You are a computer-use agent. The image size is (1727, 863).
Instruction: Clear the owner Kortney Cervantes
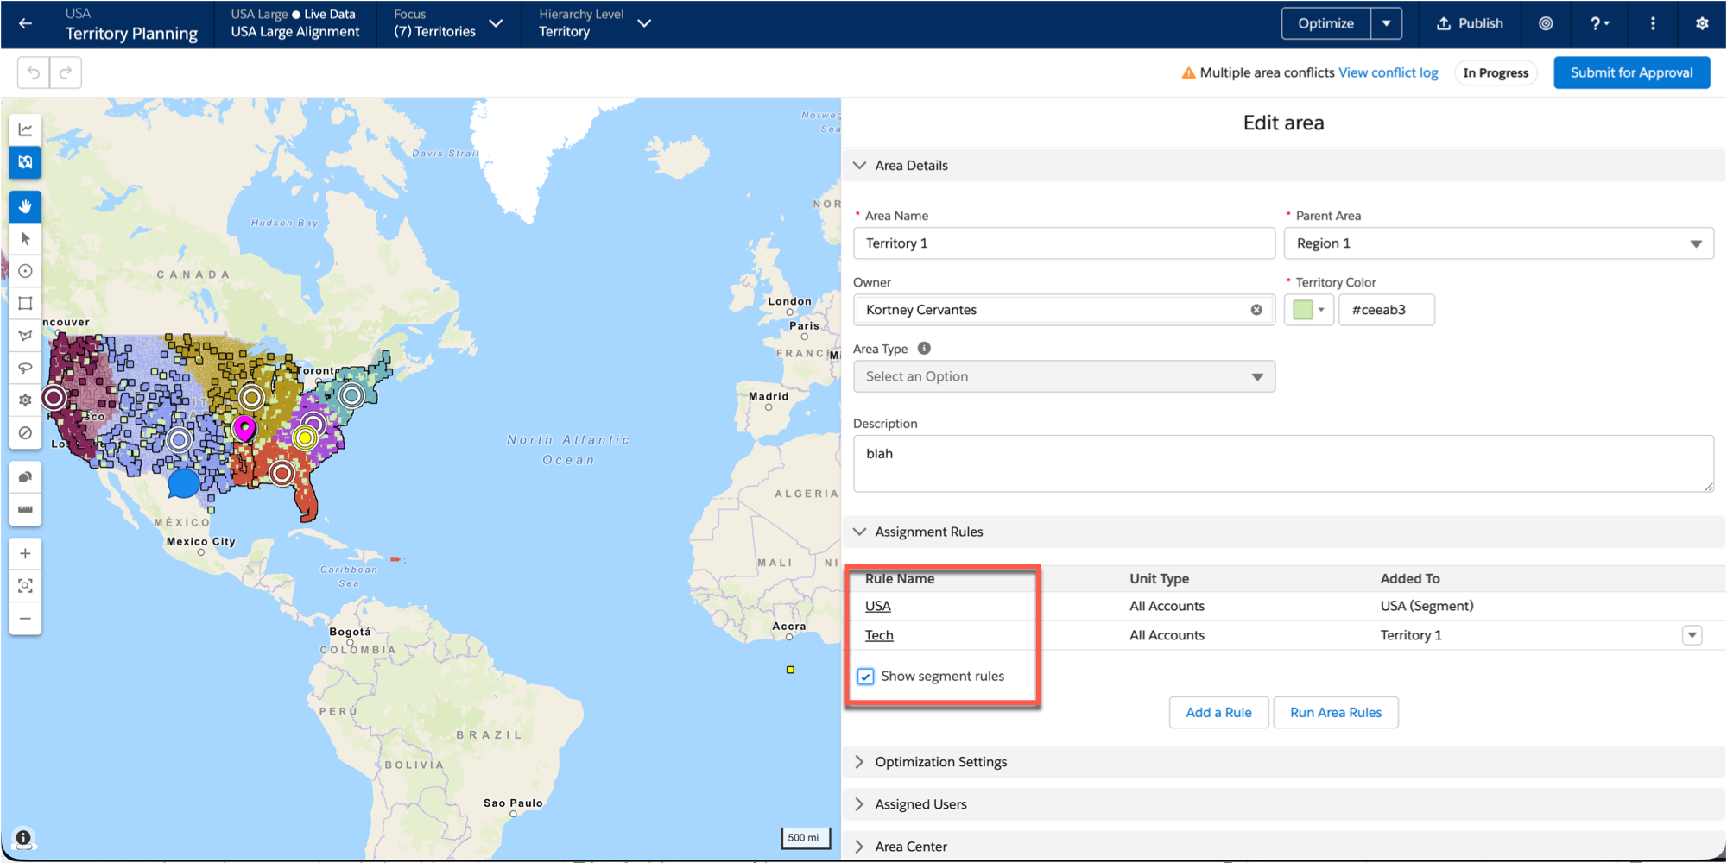pyautogui.click(x=1256, y=310)
